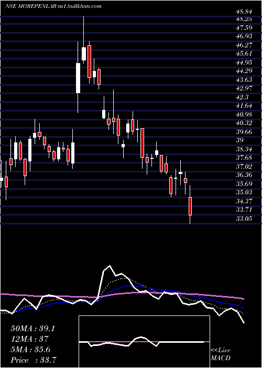Select the 38.34 price axis label
The image size is (262, 368).
pos(243,149)
